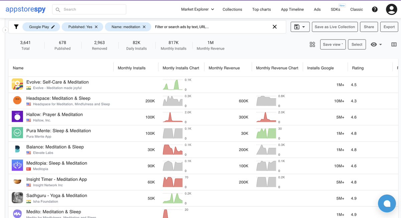Go to the Ads section
The image size is (401, 218).
click(x=317, y=9)
